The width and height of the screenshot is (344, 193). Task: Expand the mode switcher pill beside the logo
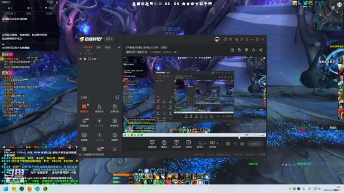(x=109, y=39)
